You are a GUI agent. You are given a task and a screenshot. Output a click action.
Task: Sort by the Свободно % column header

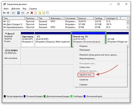coord(113,18)
